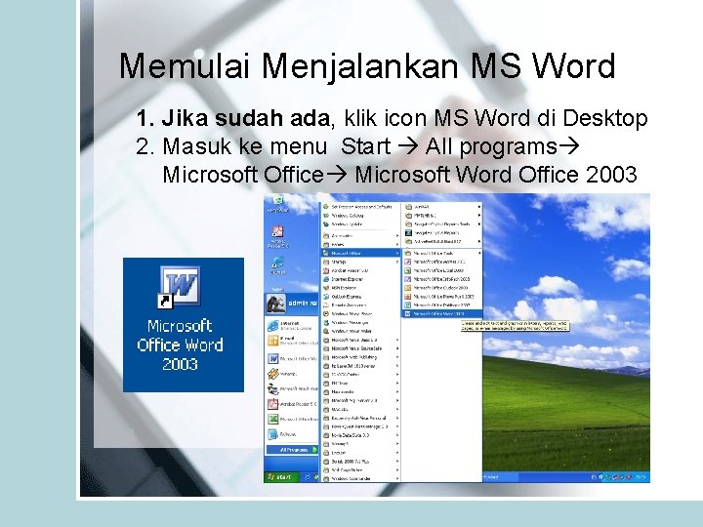Open Acrobat Reader 5.0 in programs list
The image size is (703, 527).
(360, 270)
